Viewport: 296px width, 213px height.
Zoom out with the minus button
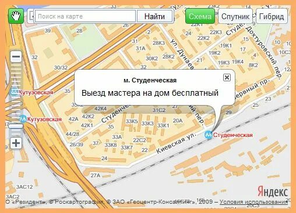16,56
